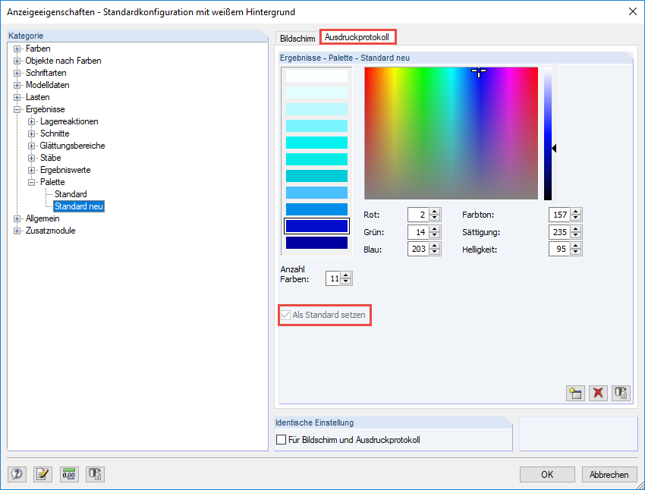Click the Helligkeit value field
Image resolution: width=645 pixels, height=490 pixels.
click(x=559, y=249)
